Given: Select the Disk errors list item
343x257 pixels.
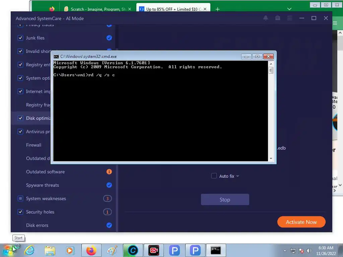Looking at the screenshot, I should tap(37, 225).
